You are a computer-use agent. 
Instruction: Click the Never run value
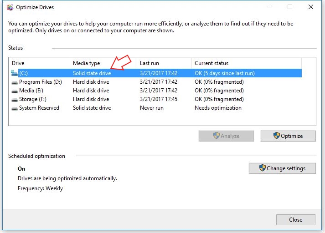coord(152,108)
